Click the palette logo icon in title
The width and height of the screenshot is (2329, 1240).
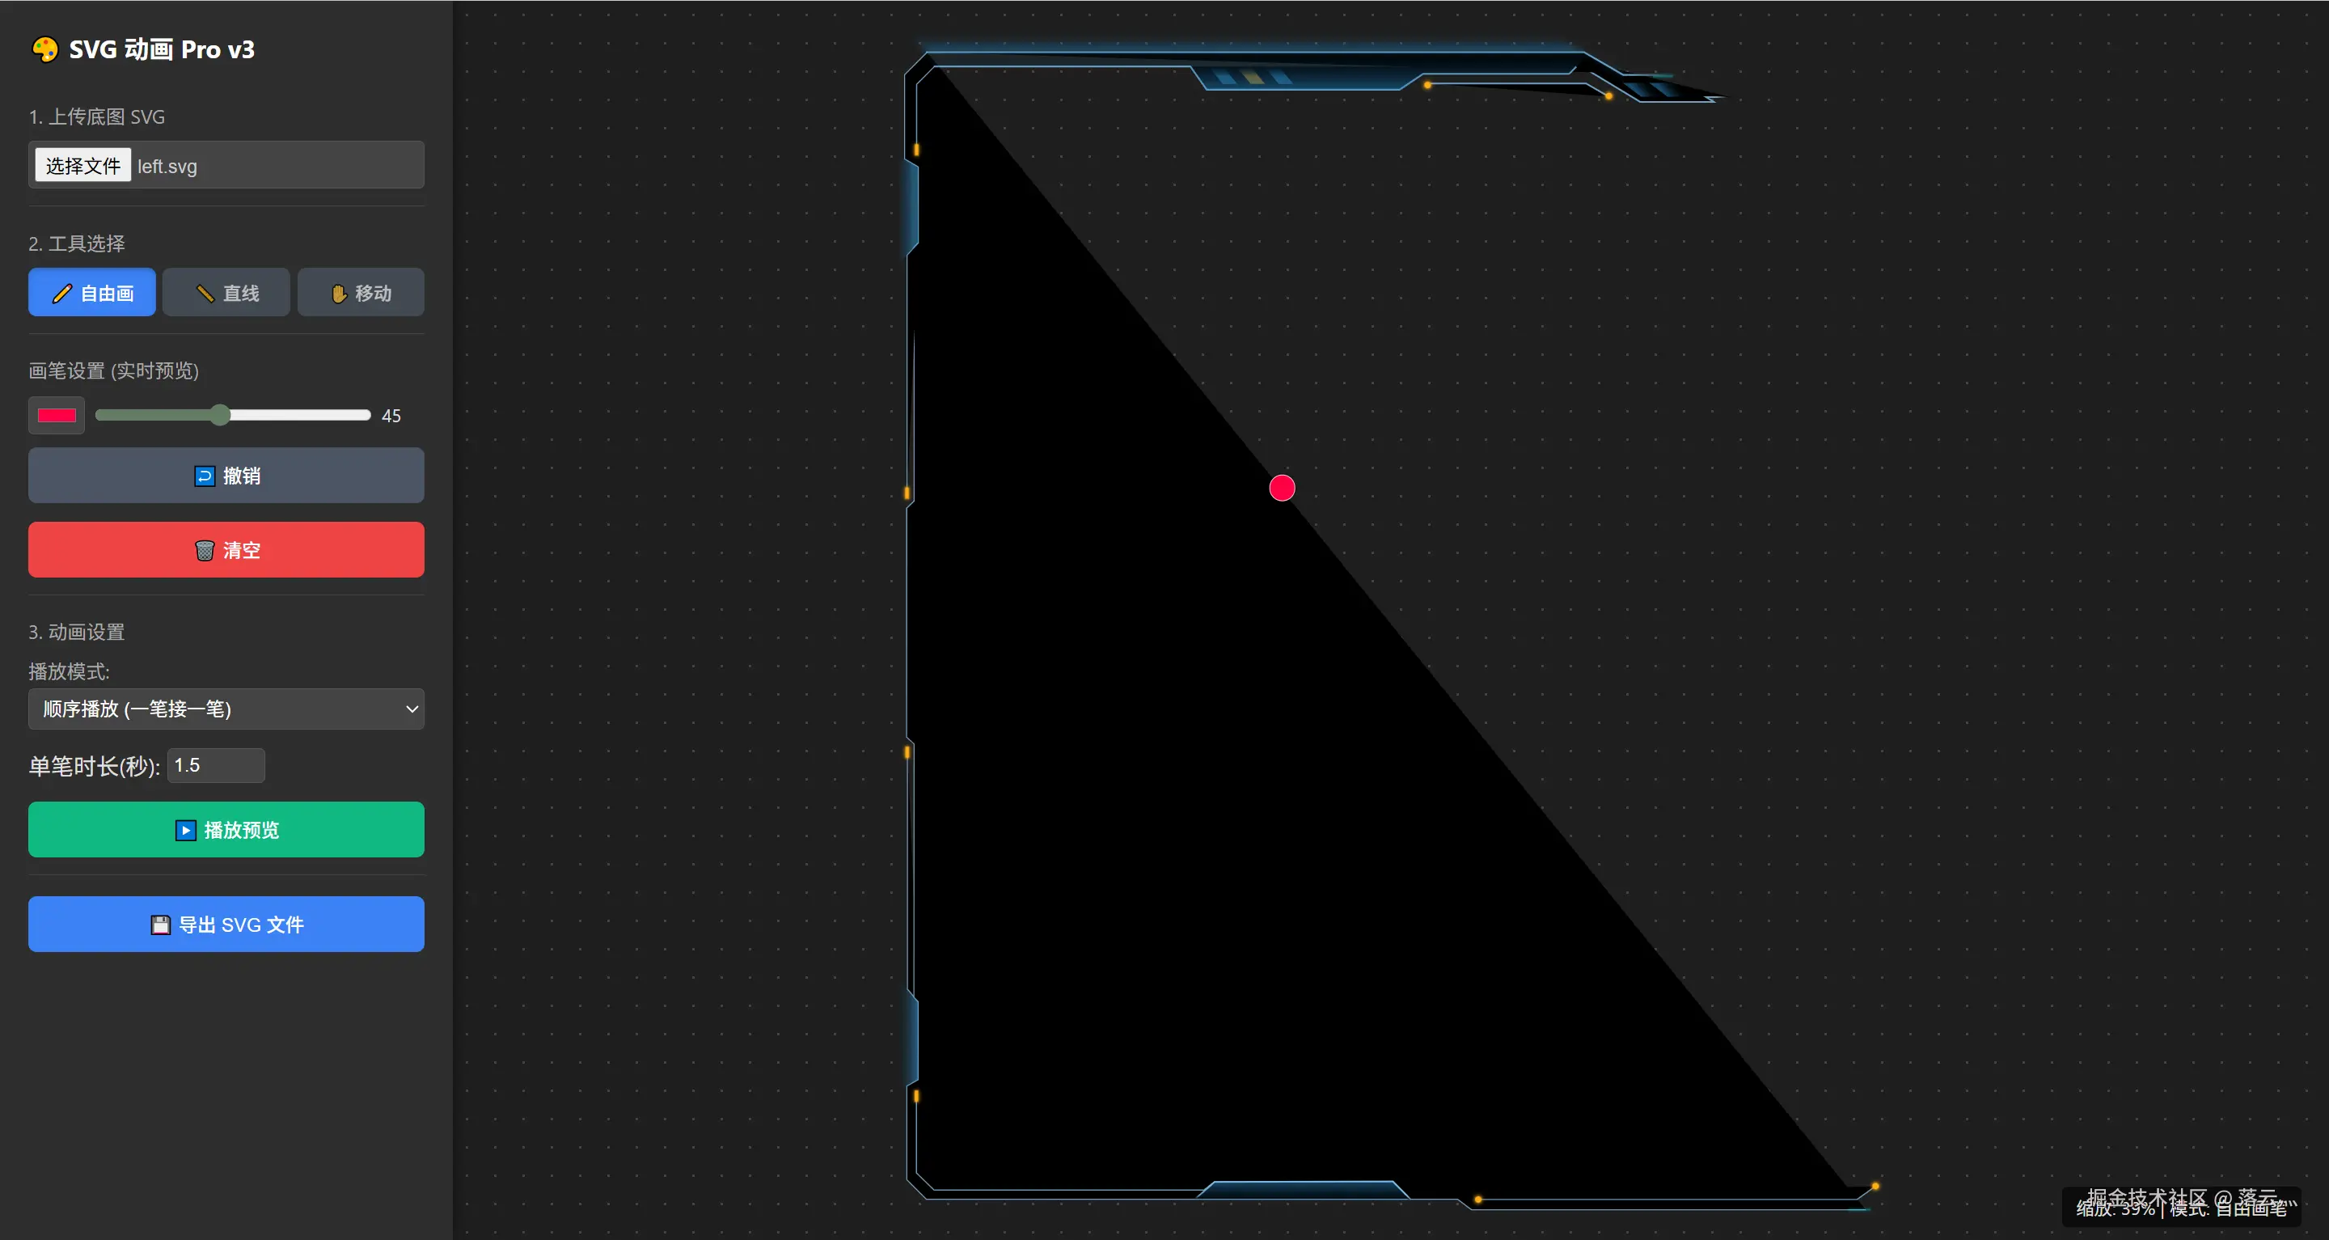[44, 49]
